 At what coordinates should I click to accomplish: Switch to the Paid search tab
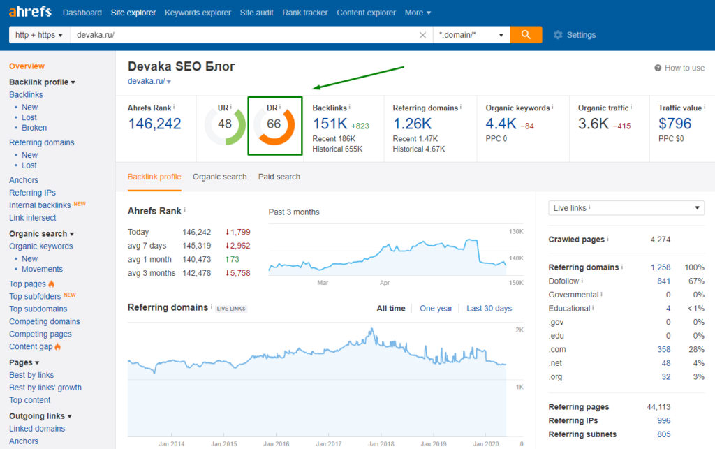279,177
